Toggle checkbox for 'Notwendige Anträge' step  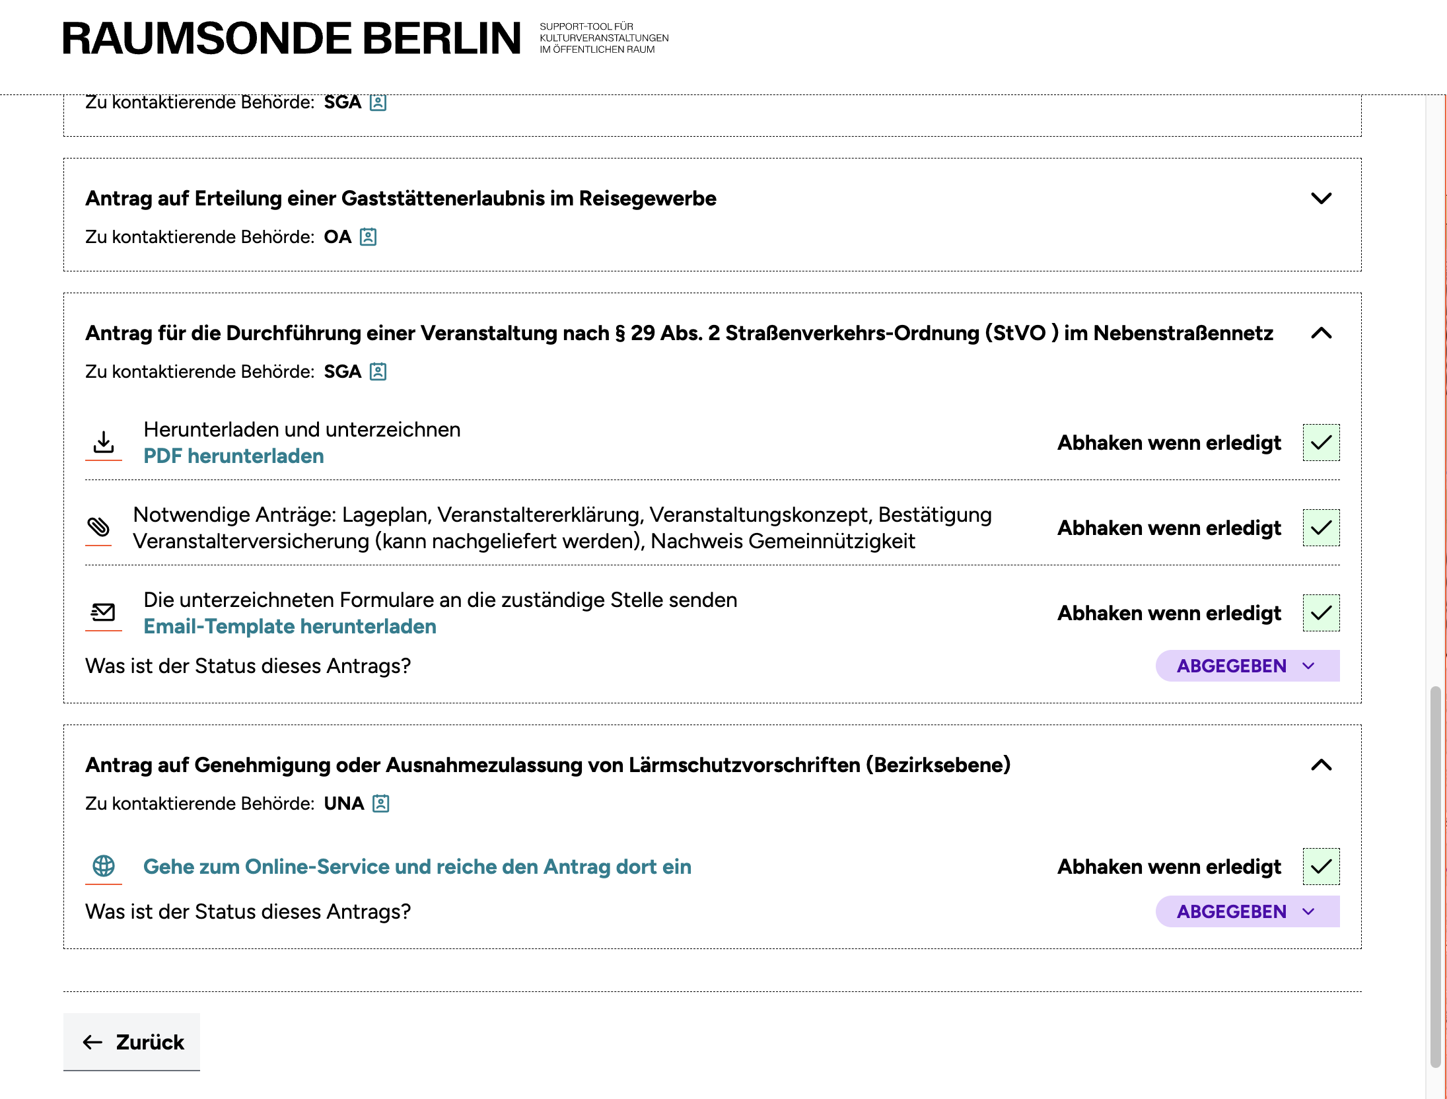point(1321,528)
